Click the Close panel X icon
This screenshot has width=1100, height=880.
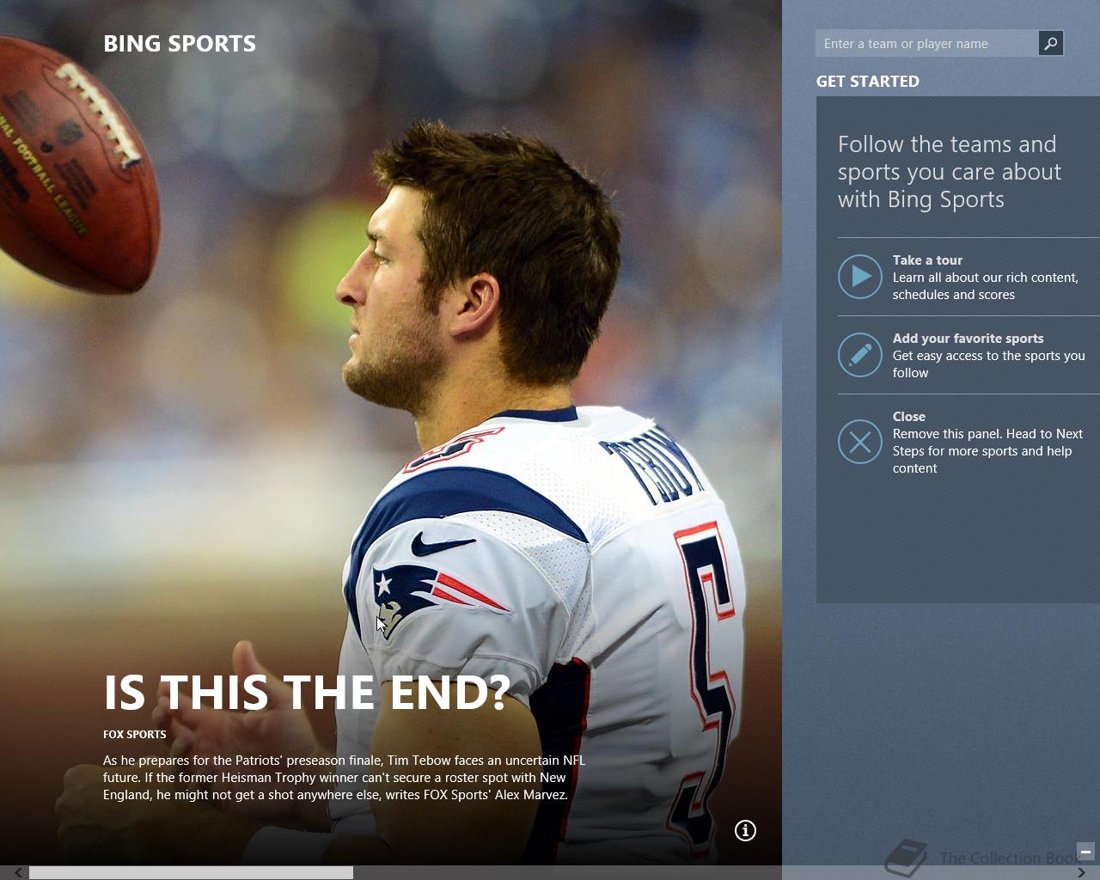click(860, 442)
